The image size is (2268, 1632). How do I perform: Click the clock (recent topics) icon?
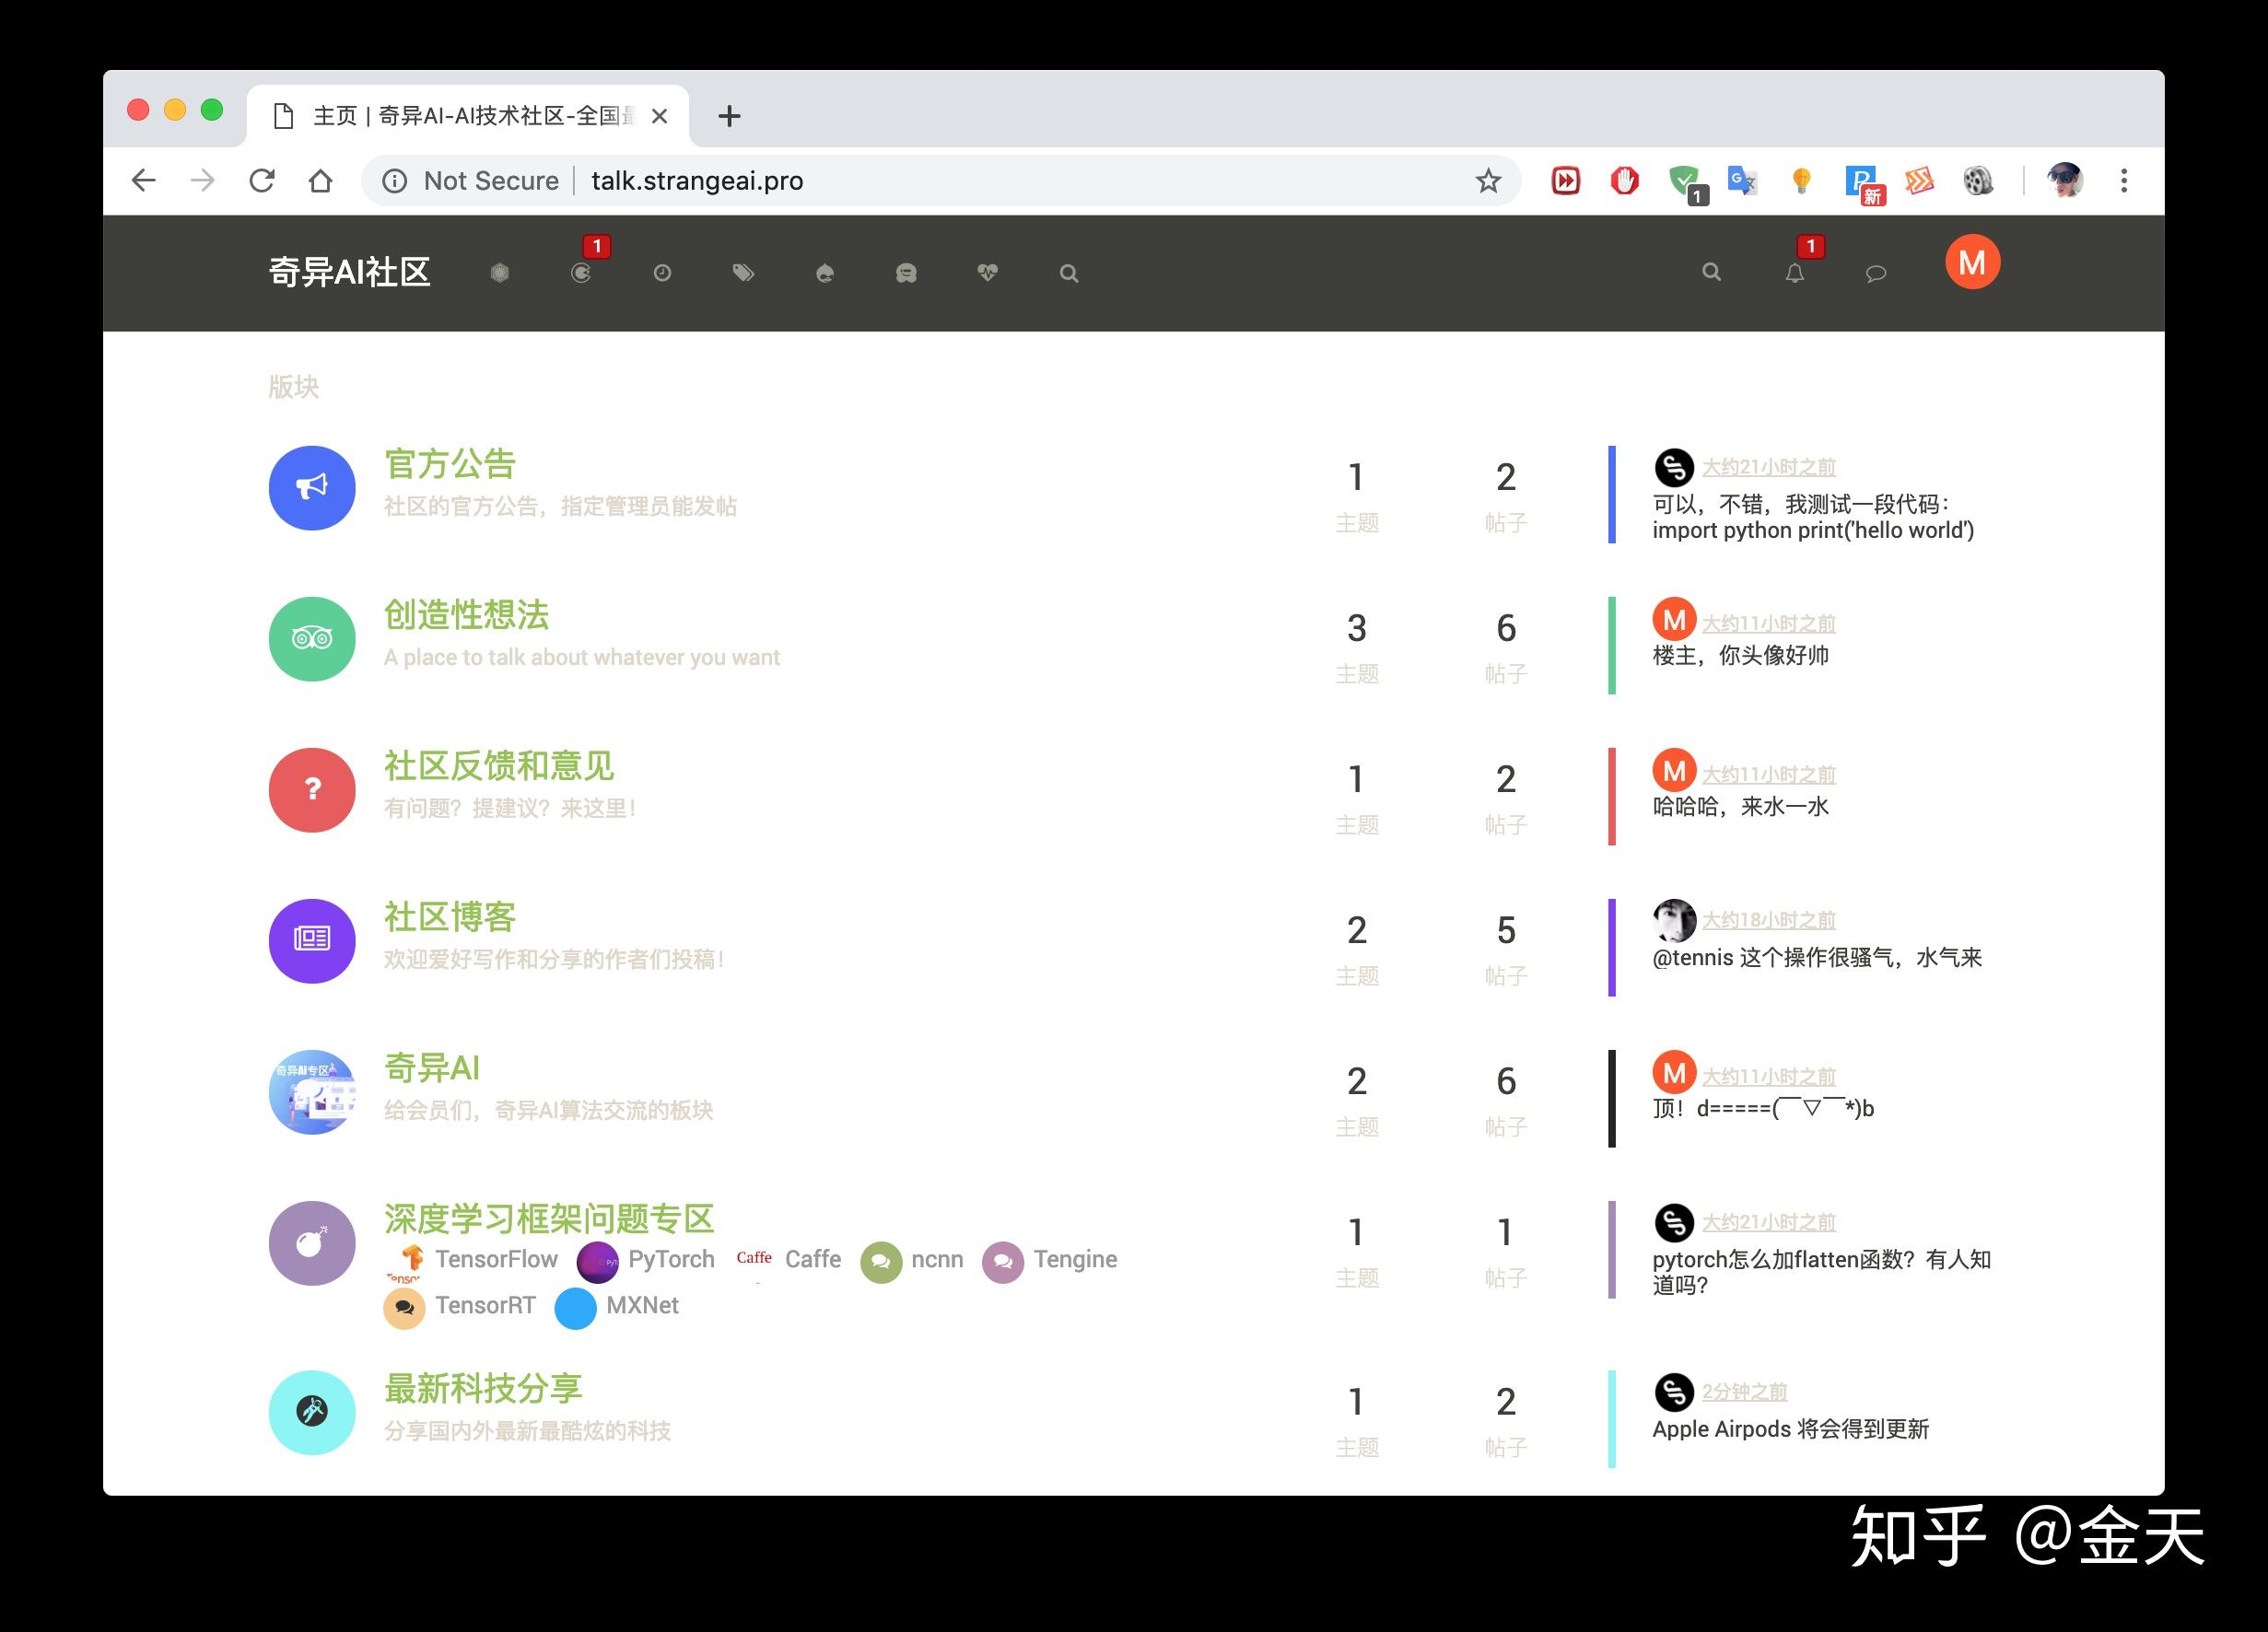662,272
